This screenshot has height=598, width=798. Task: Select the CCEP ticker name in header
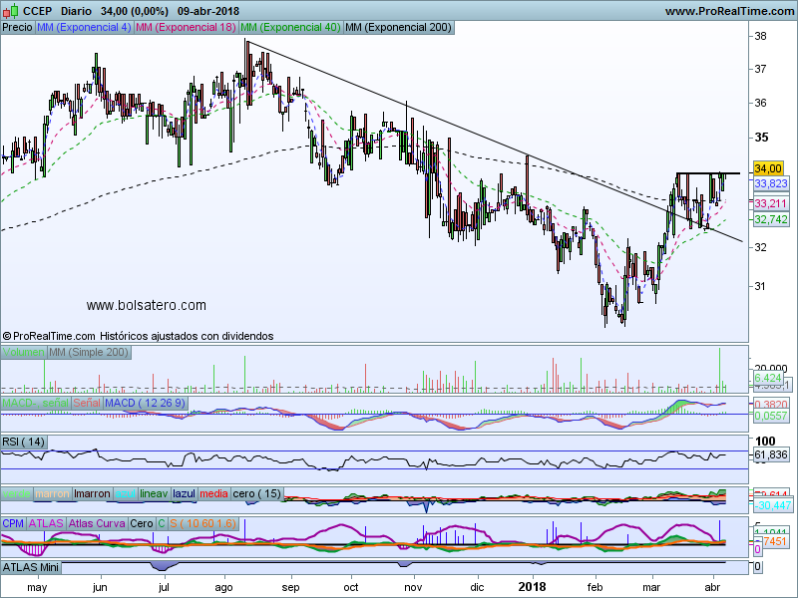coord(37,11)
